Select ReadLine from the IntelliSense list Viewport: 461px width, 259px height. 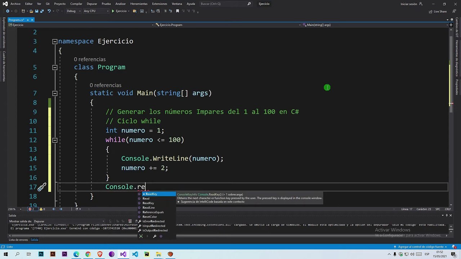148,208
